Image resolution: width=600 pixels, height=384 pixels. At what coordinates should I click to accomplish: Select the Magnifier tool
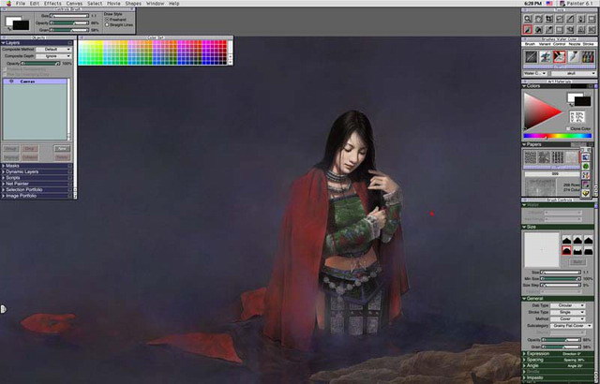pyautogui.click(x=528, y=19)
